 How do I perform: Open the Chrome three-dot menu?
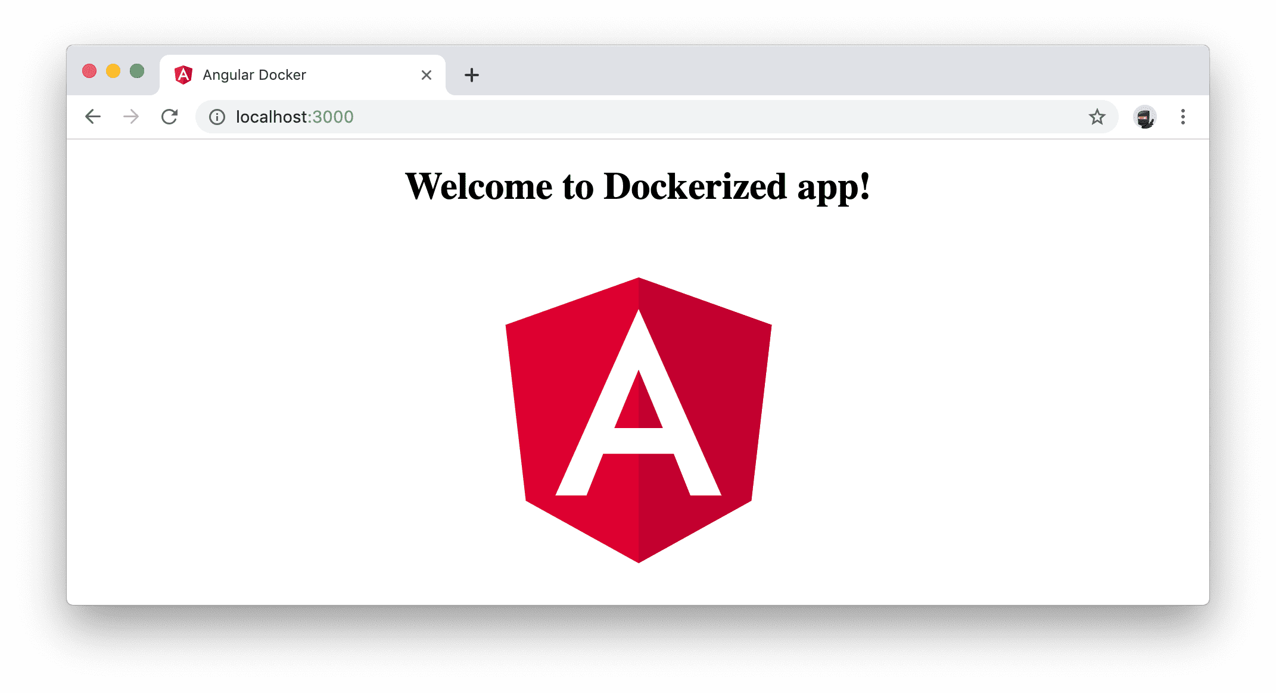pos(1183,117)
